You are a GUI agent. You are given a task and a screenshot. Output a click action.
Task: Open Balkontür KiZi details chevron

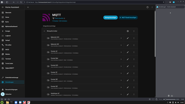(121, 38)
